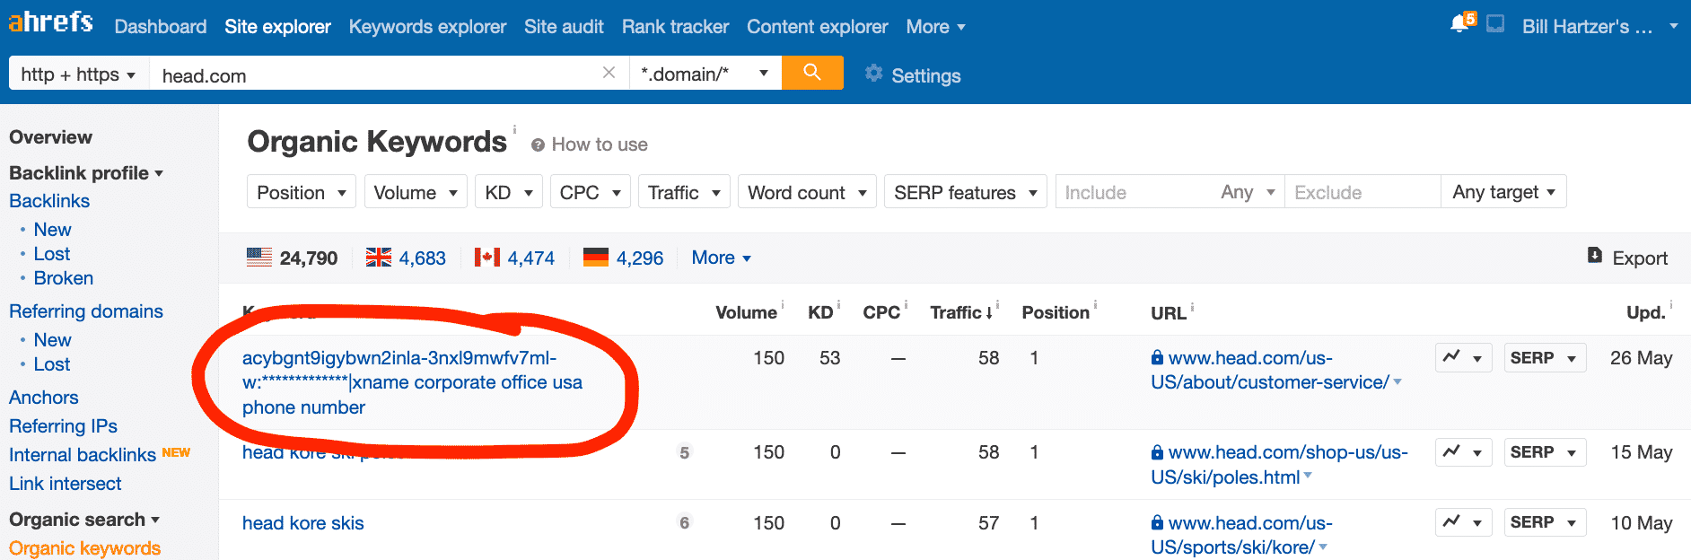Click the Ahrefs logo
Viewport: 1691px width, 560px height.
click(x=50, y=22)
